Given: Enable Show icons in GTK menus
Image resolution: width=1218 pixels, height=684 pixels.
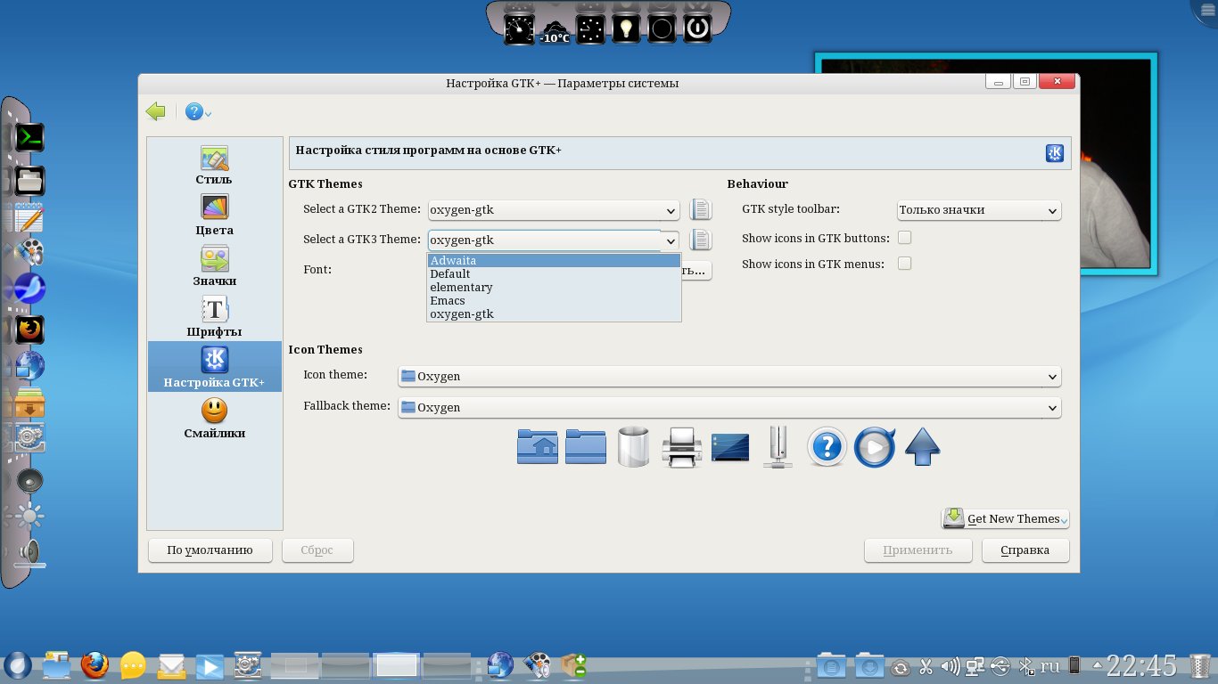Looking at the screenshot, I should tap(904, 264).
